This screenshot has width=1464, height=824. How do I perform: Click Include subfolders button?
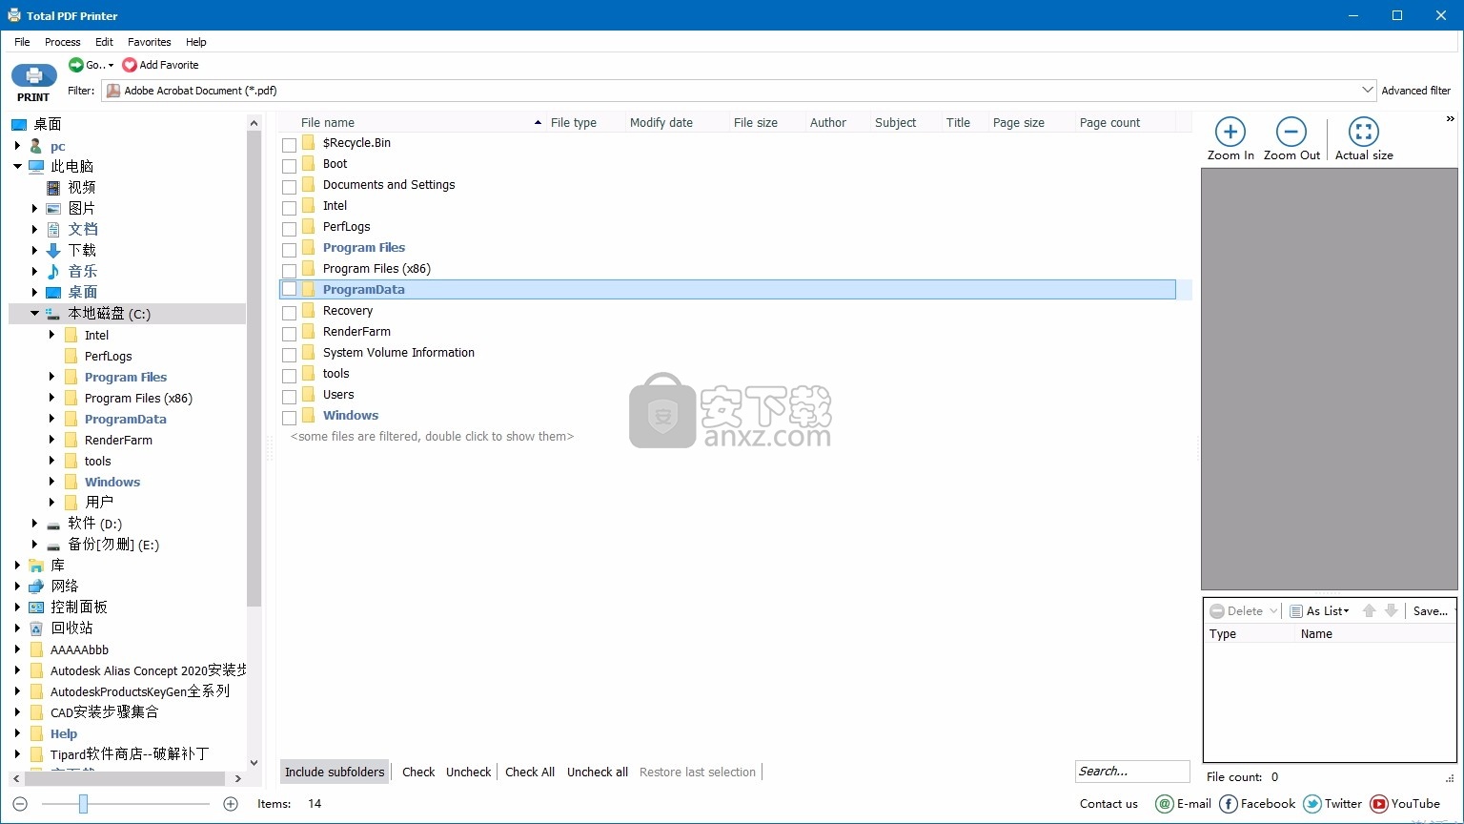pyautogui.click(x=335, y=772)
